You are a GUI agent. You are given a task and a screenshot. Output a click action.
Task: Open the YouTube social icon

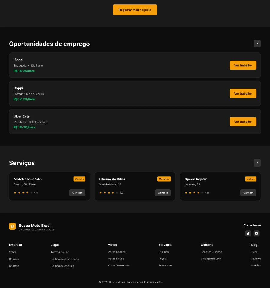[256, 233]
